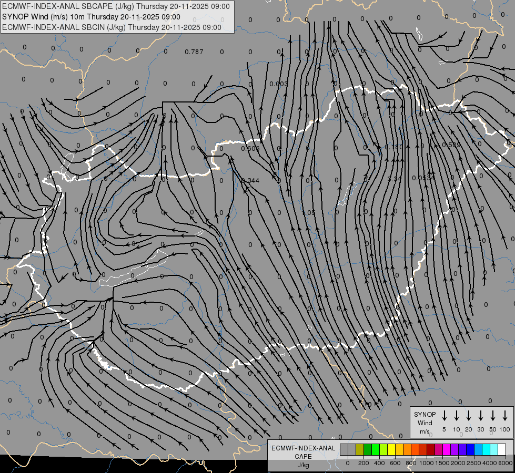Click the wind arrow above the 20 label
515x473 pixels.
coord(469,416)
